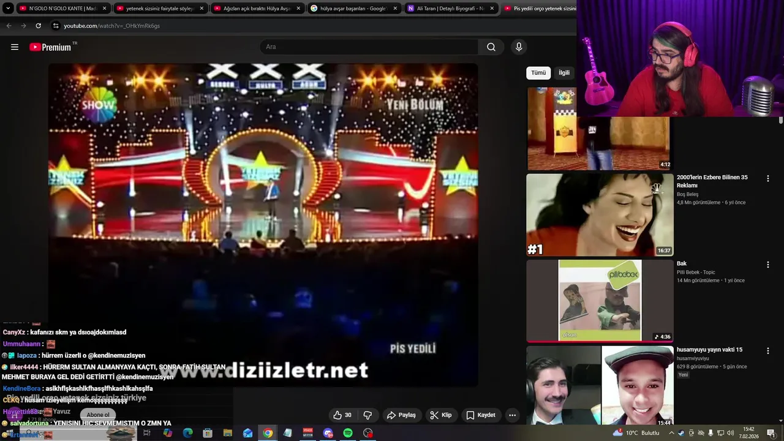The image size is (784, 441).
Task: Launch Copilot from the taskbar
Action: (x=167, y=433)
